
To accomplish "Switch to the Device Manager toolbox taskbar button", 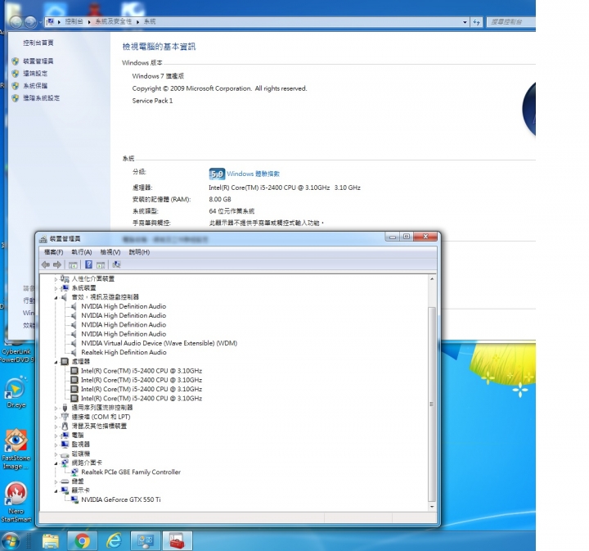I will 177,541.
